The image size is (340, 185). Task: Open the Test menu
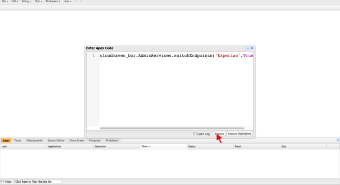(39, 1)
